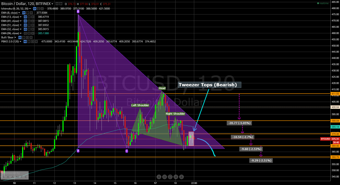The image size is (340, 185).
Task: Select the Left Shoulder label
Action: click(140, 105)
